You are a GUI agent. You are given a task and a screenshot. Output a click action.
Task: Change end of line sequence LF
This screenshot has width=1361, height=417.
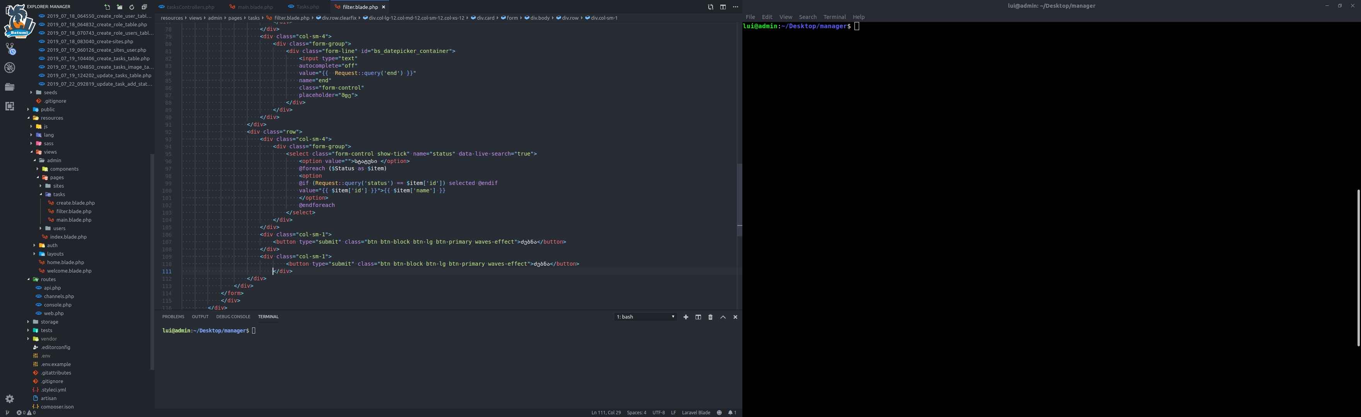pos(673,413)
